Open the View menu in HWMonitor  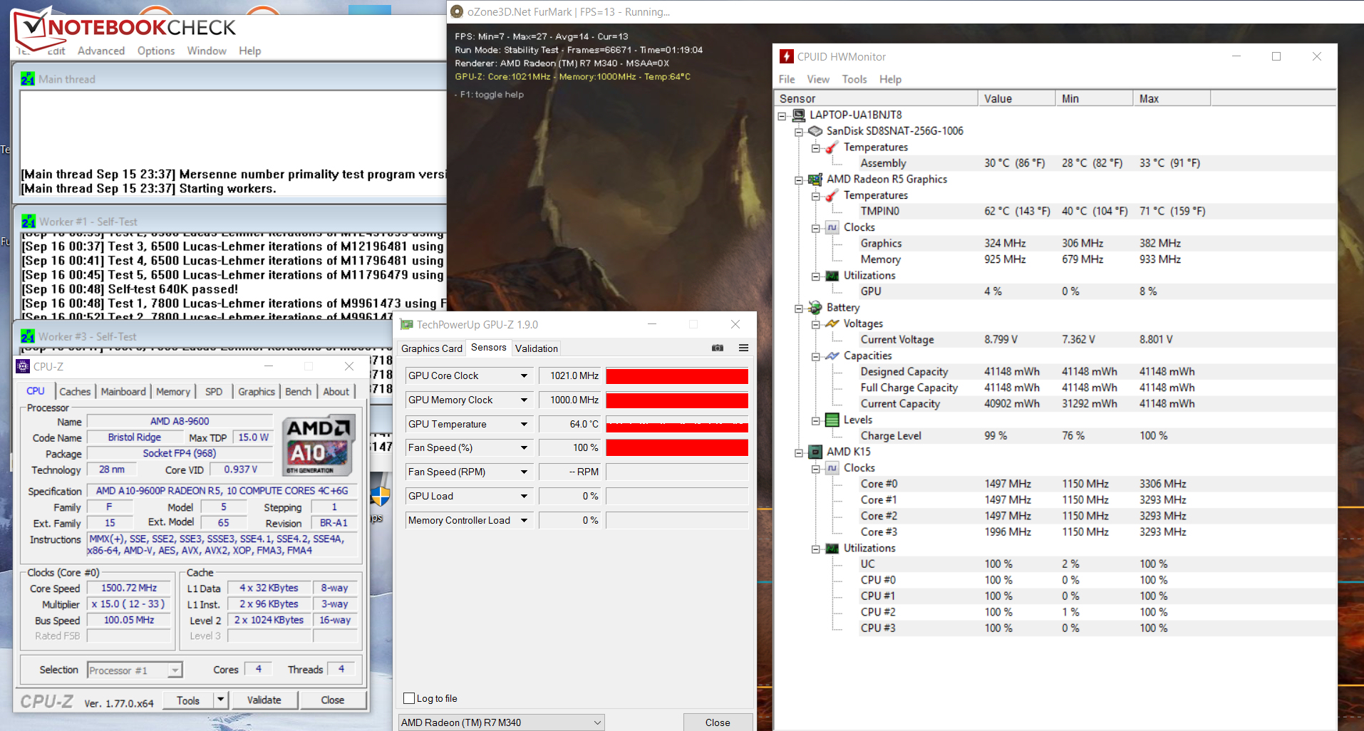[818, 79]
